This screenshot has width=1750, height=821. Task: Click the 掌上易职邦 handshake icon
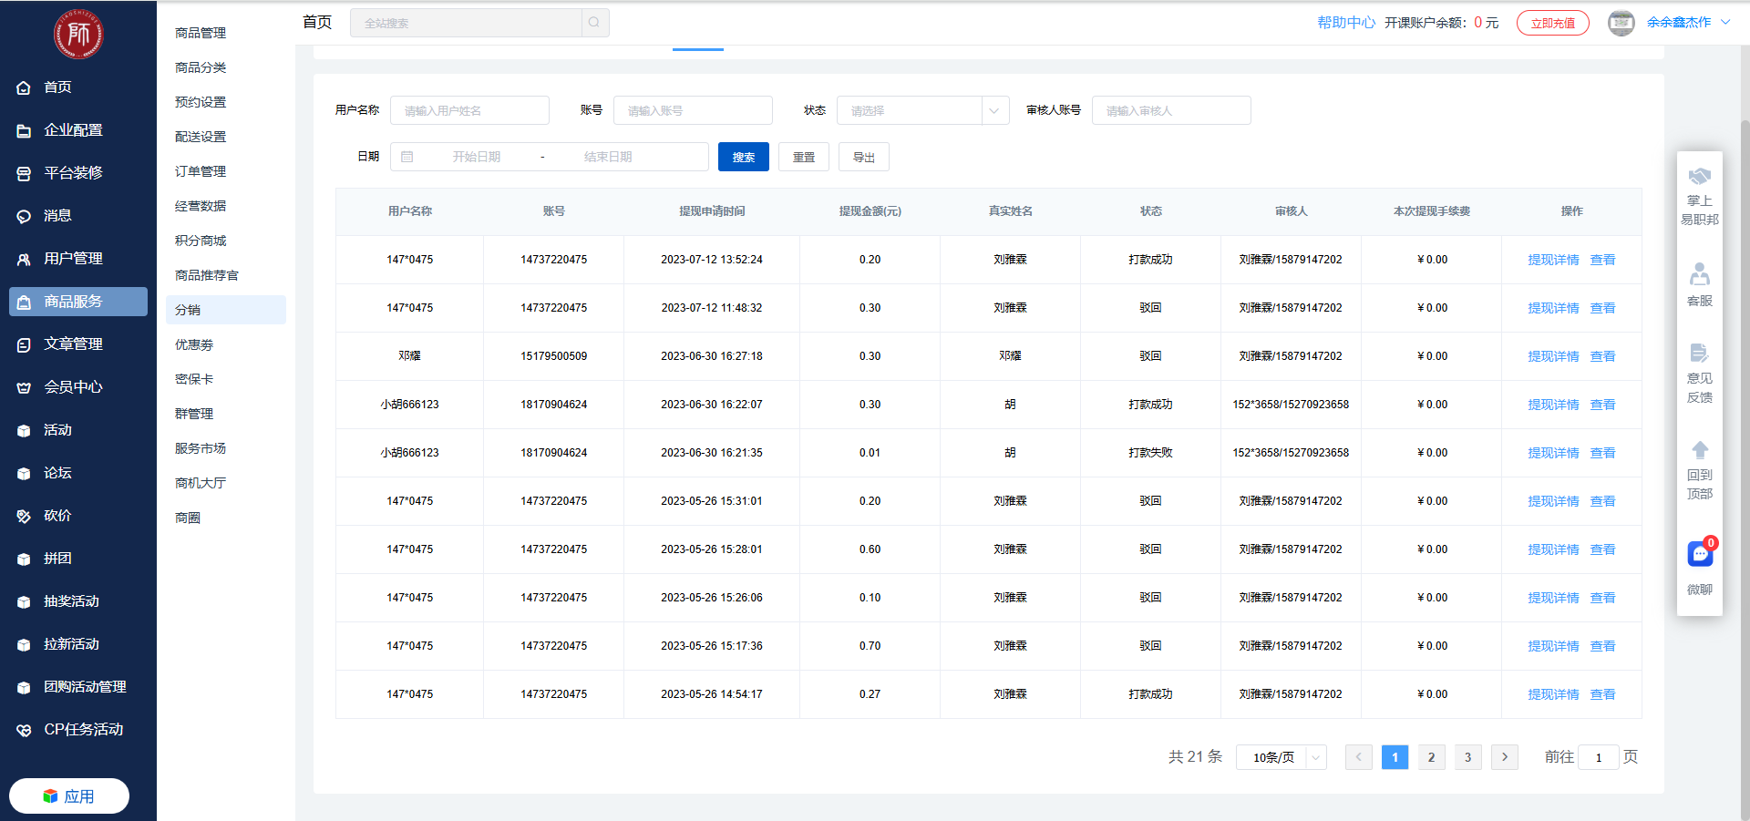[x=1700, y=177]
